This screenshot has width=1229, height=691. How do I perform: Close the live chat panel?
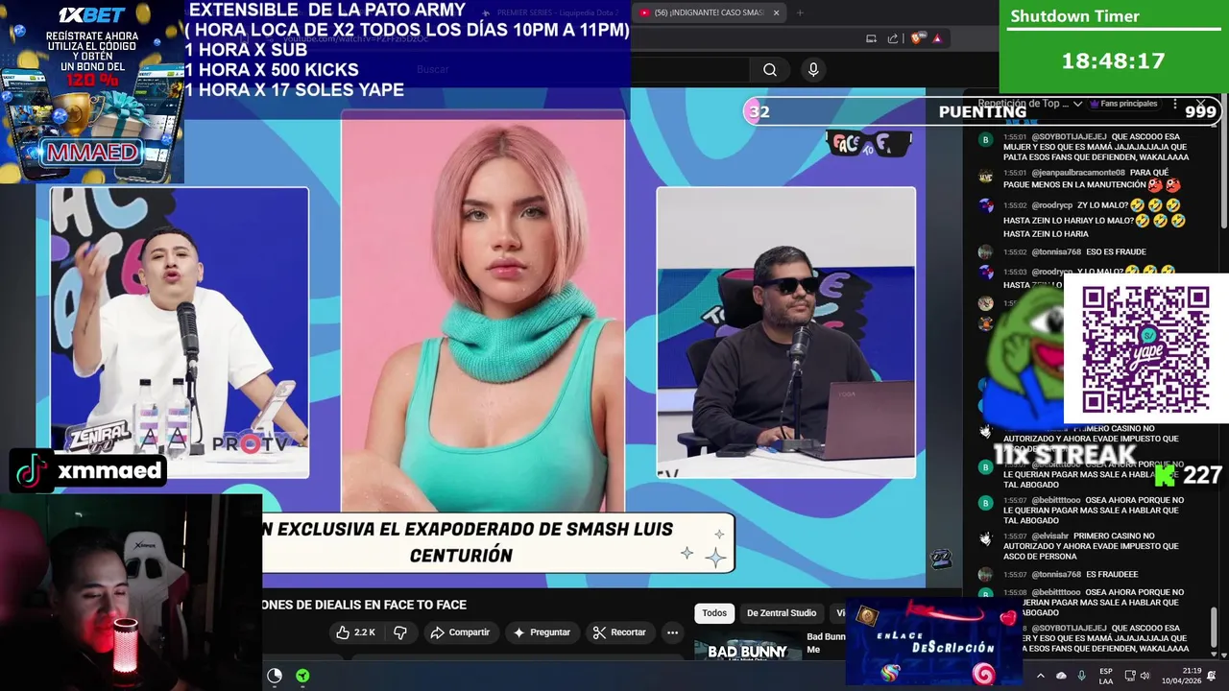point(1200,104)
